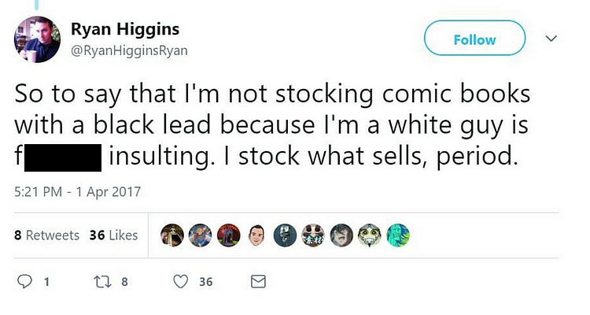This screenshot has height=315, width=590.
Task: View the 8 Retweets list
Action: (47, 235)
